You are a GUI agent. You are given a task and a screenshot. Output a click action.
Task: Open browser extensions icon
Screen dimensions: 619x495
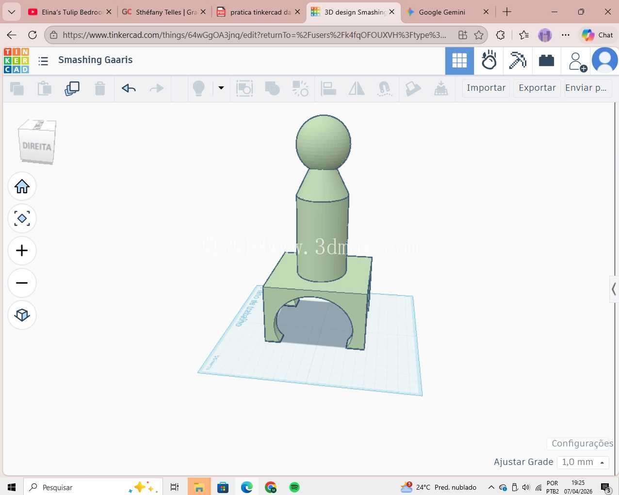tap(501, 35)
